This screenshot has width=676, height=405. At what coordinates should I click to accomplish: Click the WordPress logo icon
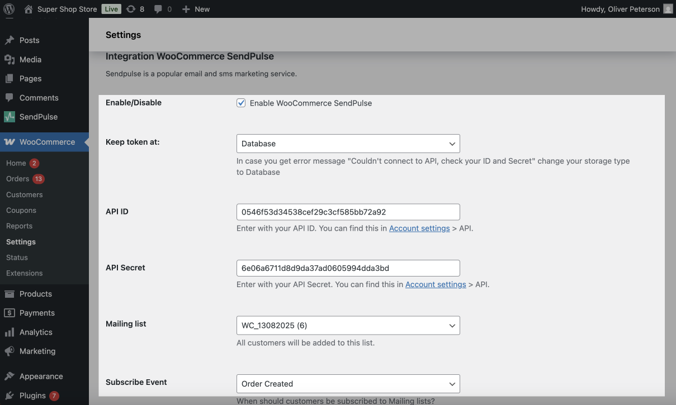coord(9,9)
